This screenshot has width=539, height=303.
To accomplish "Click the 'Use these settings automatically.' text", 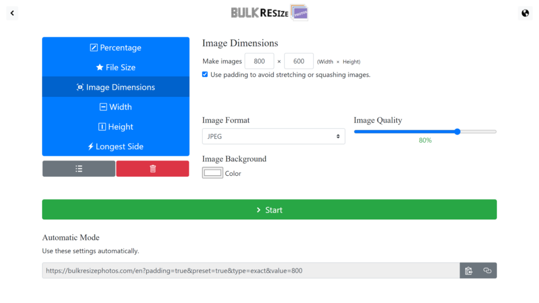I will 91,251.
